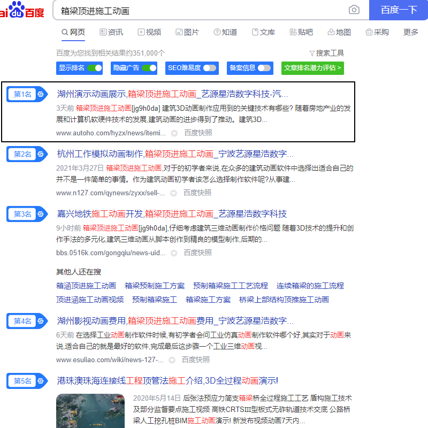Toggle the 隐藏广告 switch

(x=149, y=68)
